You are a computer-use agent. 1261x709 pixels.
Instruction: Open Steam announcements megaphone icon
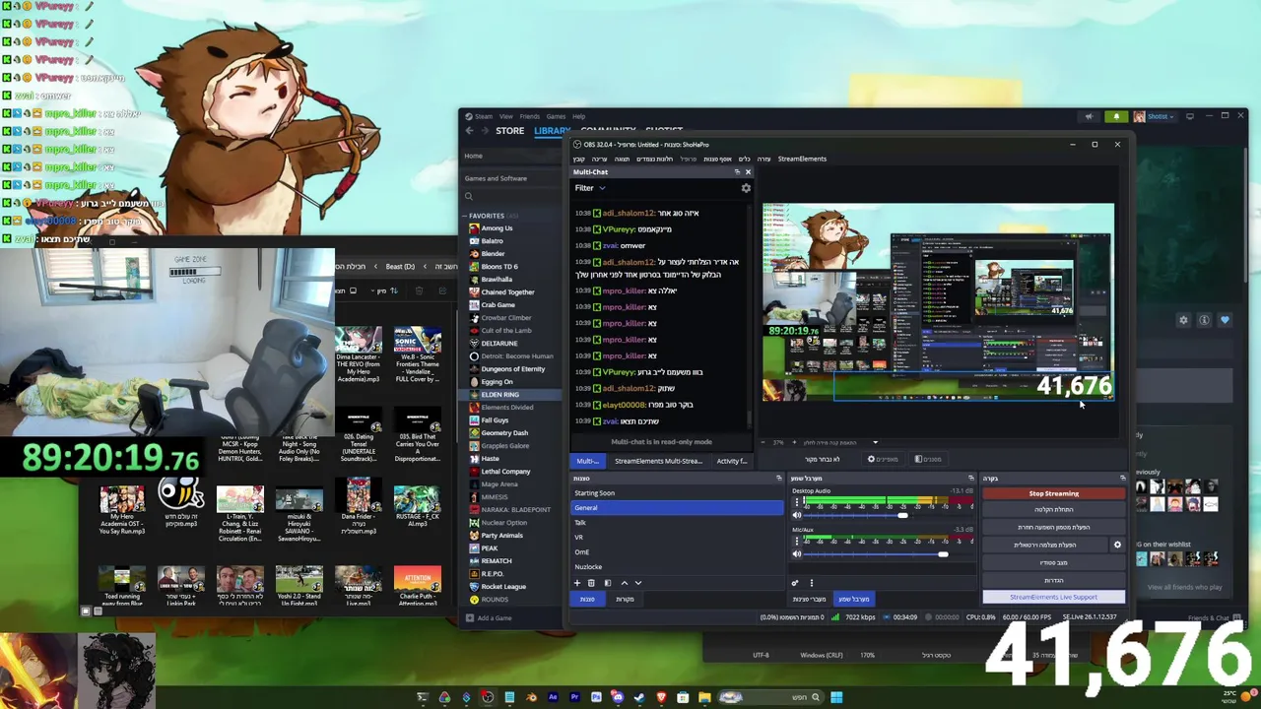point(1089,116)
